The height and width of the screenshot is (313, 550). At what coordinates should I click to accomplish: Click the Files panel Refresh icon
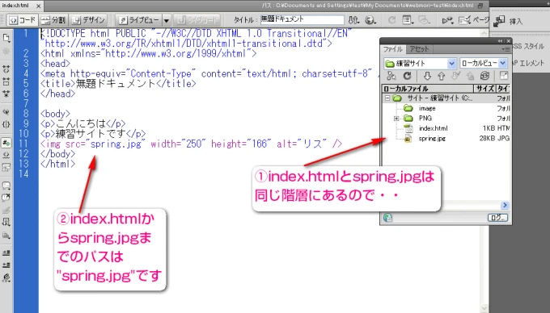coord(407,76)
